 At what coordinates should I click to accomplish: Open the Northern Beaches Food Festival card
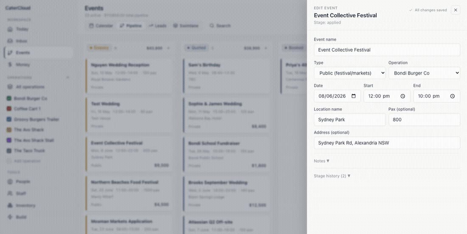[x=129, y=193]
